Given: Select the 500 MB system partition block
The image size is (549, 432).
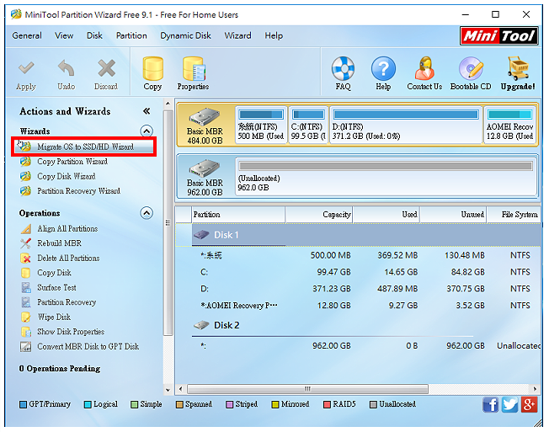Looking at the screenshot, I should (261, 125).
